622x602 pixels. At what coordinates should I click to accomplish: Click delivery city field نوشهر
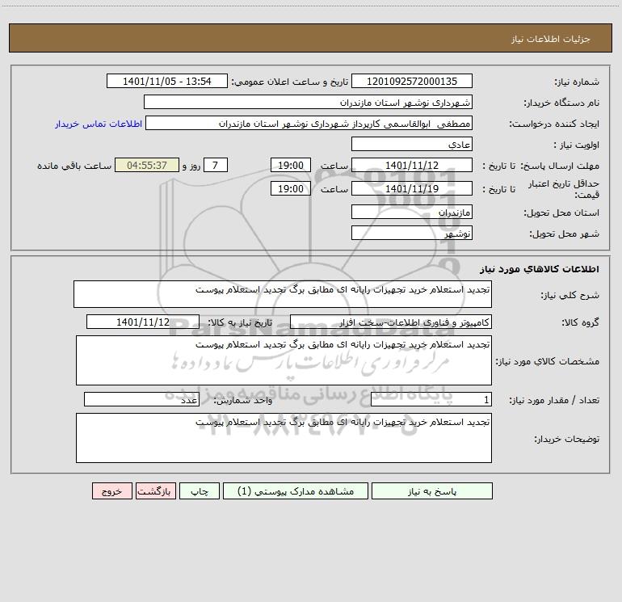coord(412,233)
